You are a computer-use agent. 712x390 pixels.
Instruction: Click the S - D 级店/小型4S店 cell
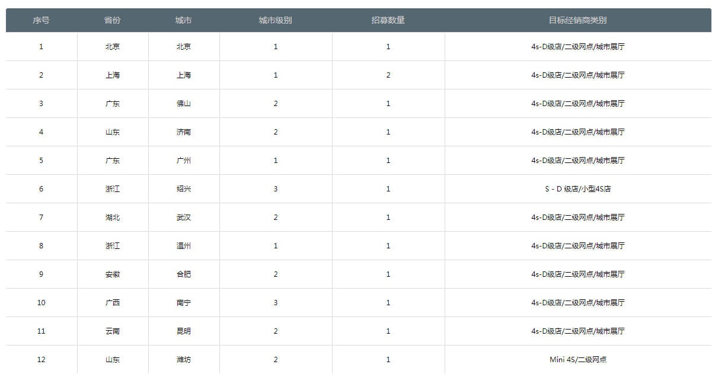coord(577,189)
